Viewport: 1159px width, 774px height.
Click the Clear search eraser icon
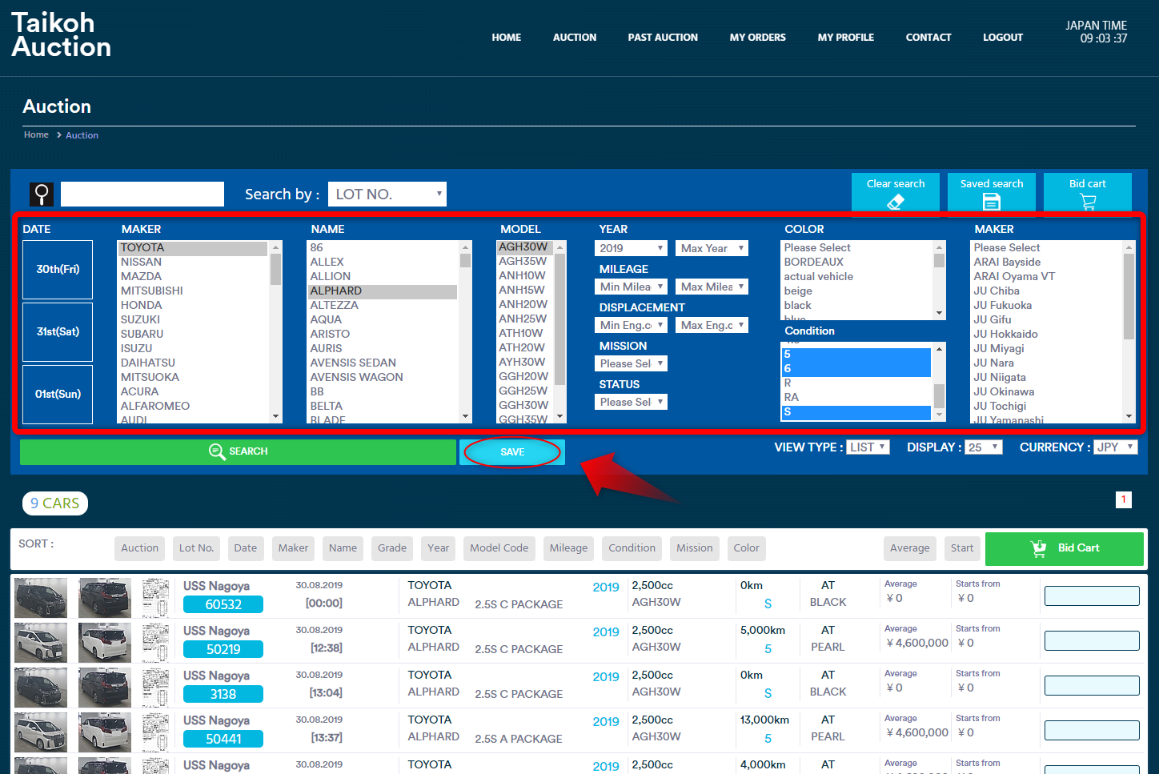[x=895, y=202]
